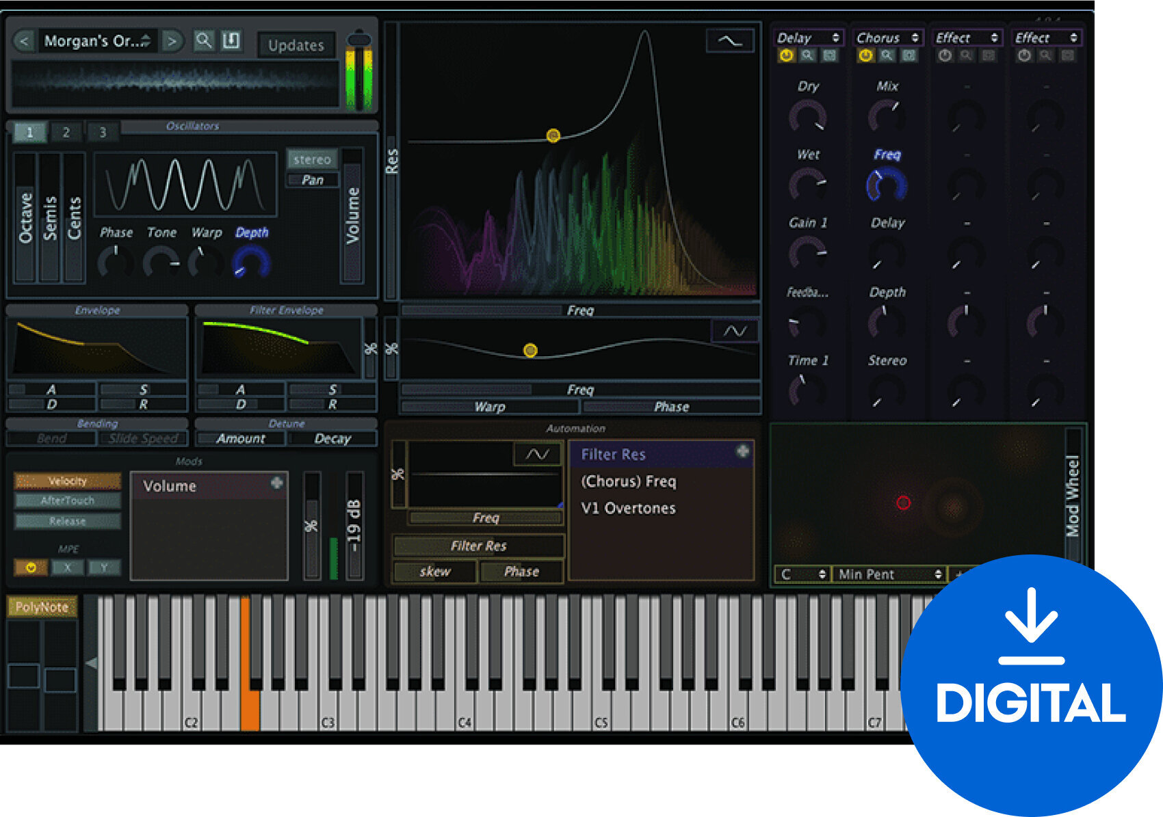Select Filter Res in automation list
1163x817 pixels.
point(661,455)
